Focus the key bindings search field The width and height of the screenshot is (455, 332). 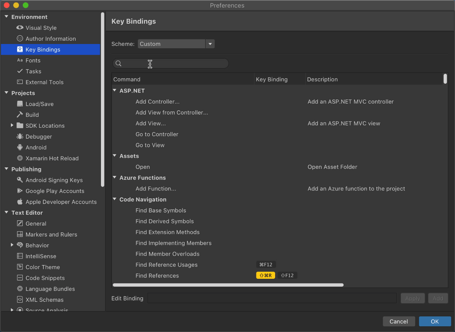click(x=174, y=63)
